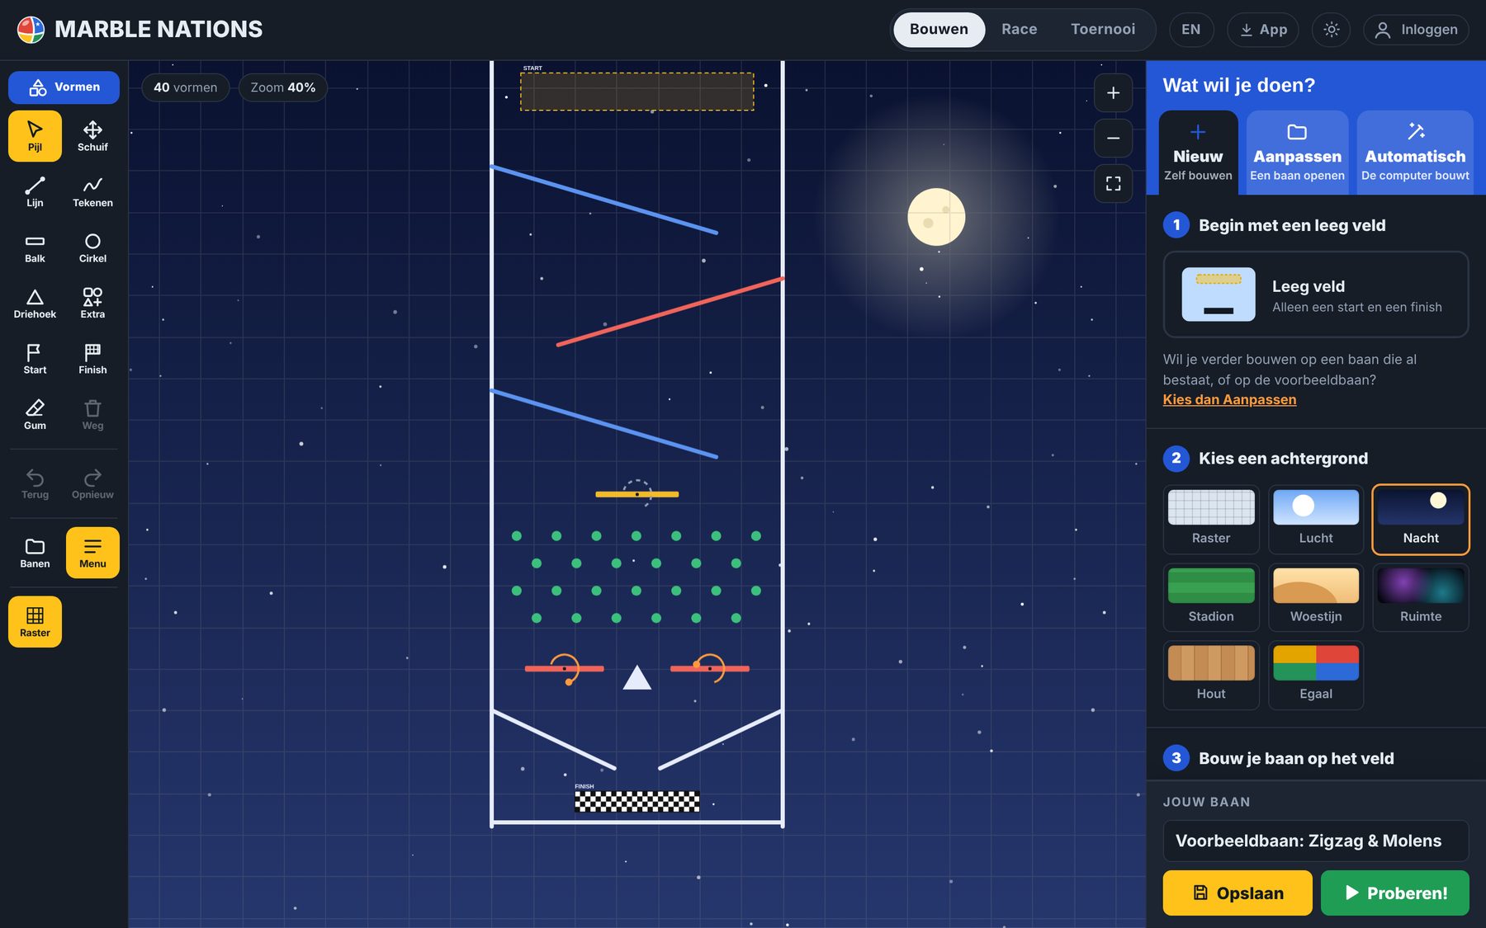Viewport: 1486px width, 928px height.
Task: Choose the Lijn line tool
Action: click(x=35, y=191)
